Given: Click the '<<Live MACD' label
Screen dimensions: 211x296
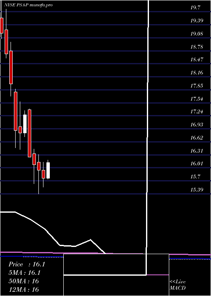Looking at the screenshot, I should (178, 285).
